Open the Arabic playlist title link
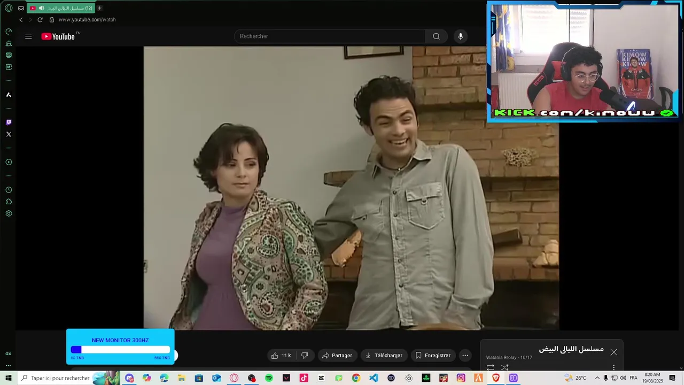 [571, 349]
